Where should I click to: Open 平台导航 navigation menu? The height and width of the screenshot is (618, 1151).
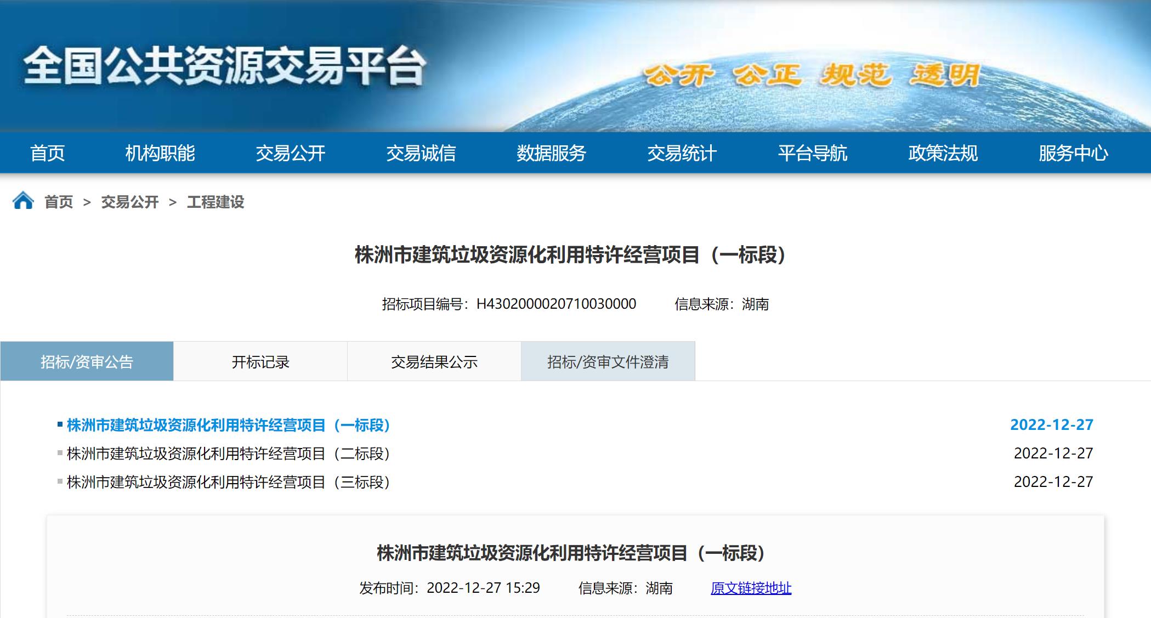pyautogui.click(x=813, y=153)
